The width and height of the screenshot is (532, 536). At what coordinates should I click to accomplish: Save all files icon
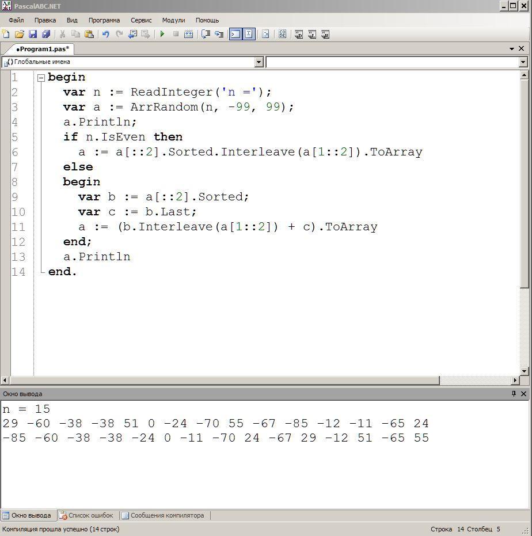(46, 34)
